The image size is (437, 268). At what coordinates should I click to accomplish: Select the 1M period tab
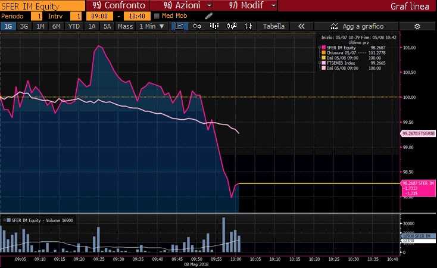point(40,26)
